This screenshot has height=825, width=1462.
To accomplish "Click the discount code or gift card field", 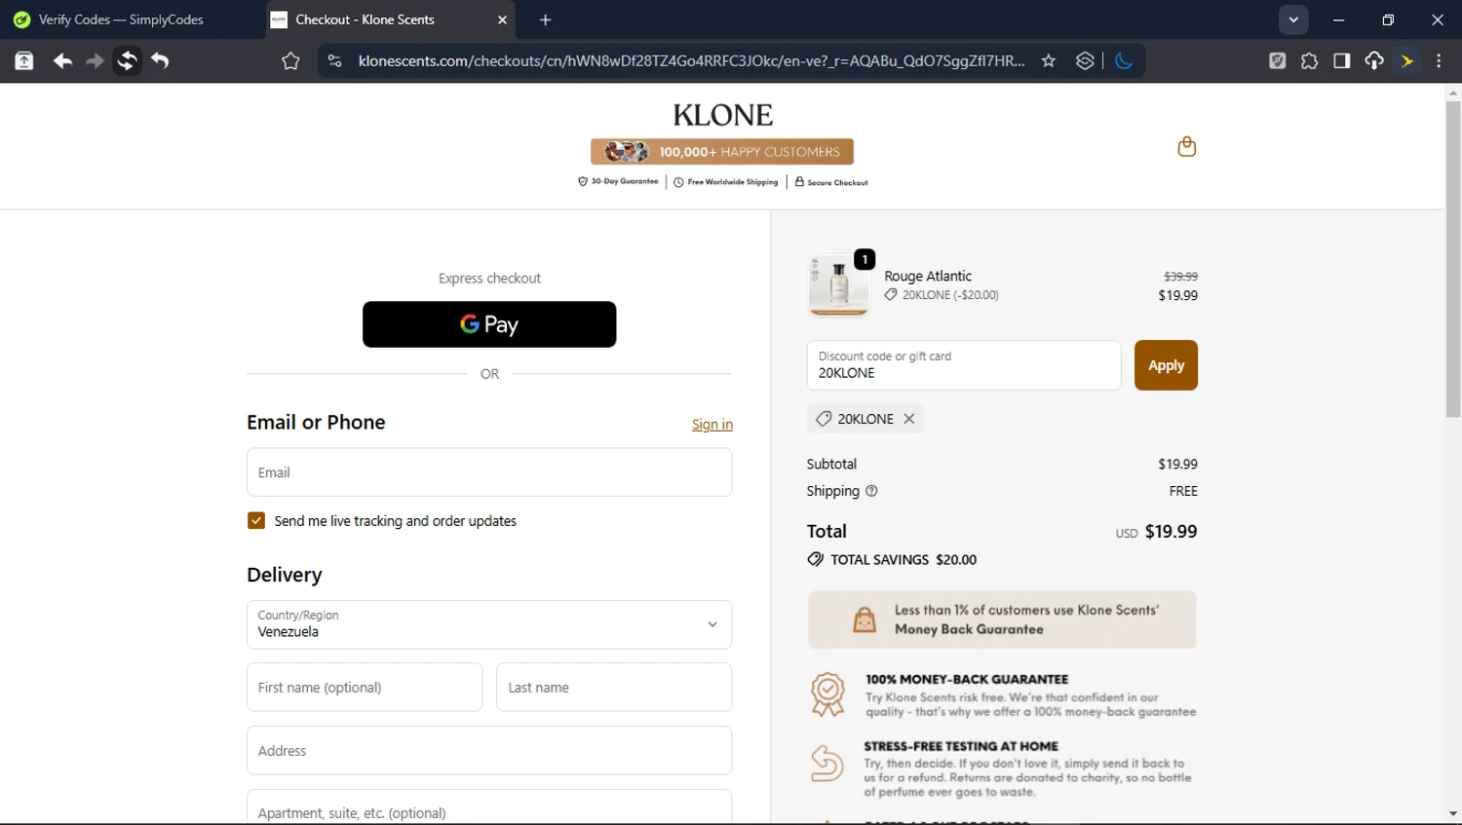I will (964, 365).
